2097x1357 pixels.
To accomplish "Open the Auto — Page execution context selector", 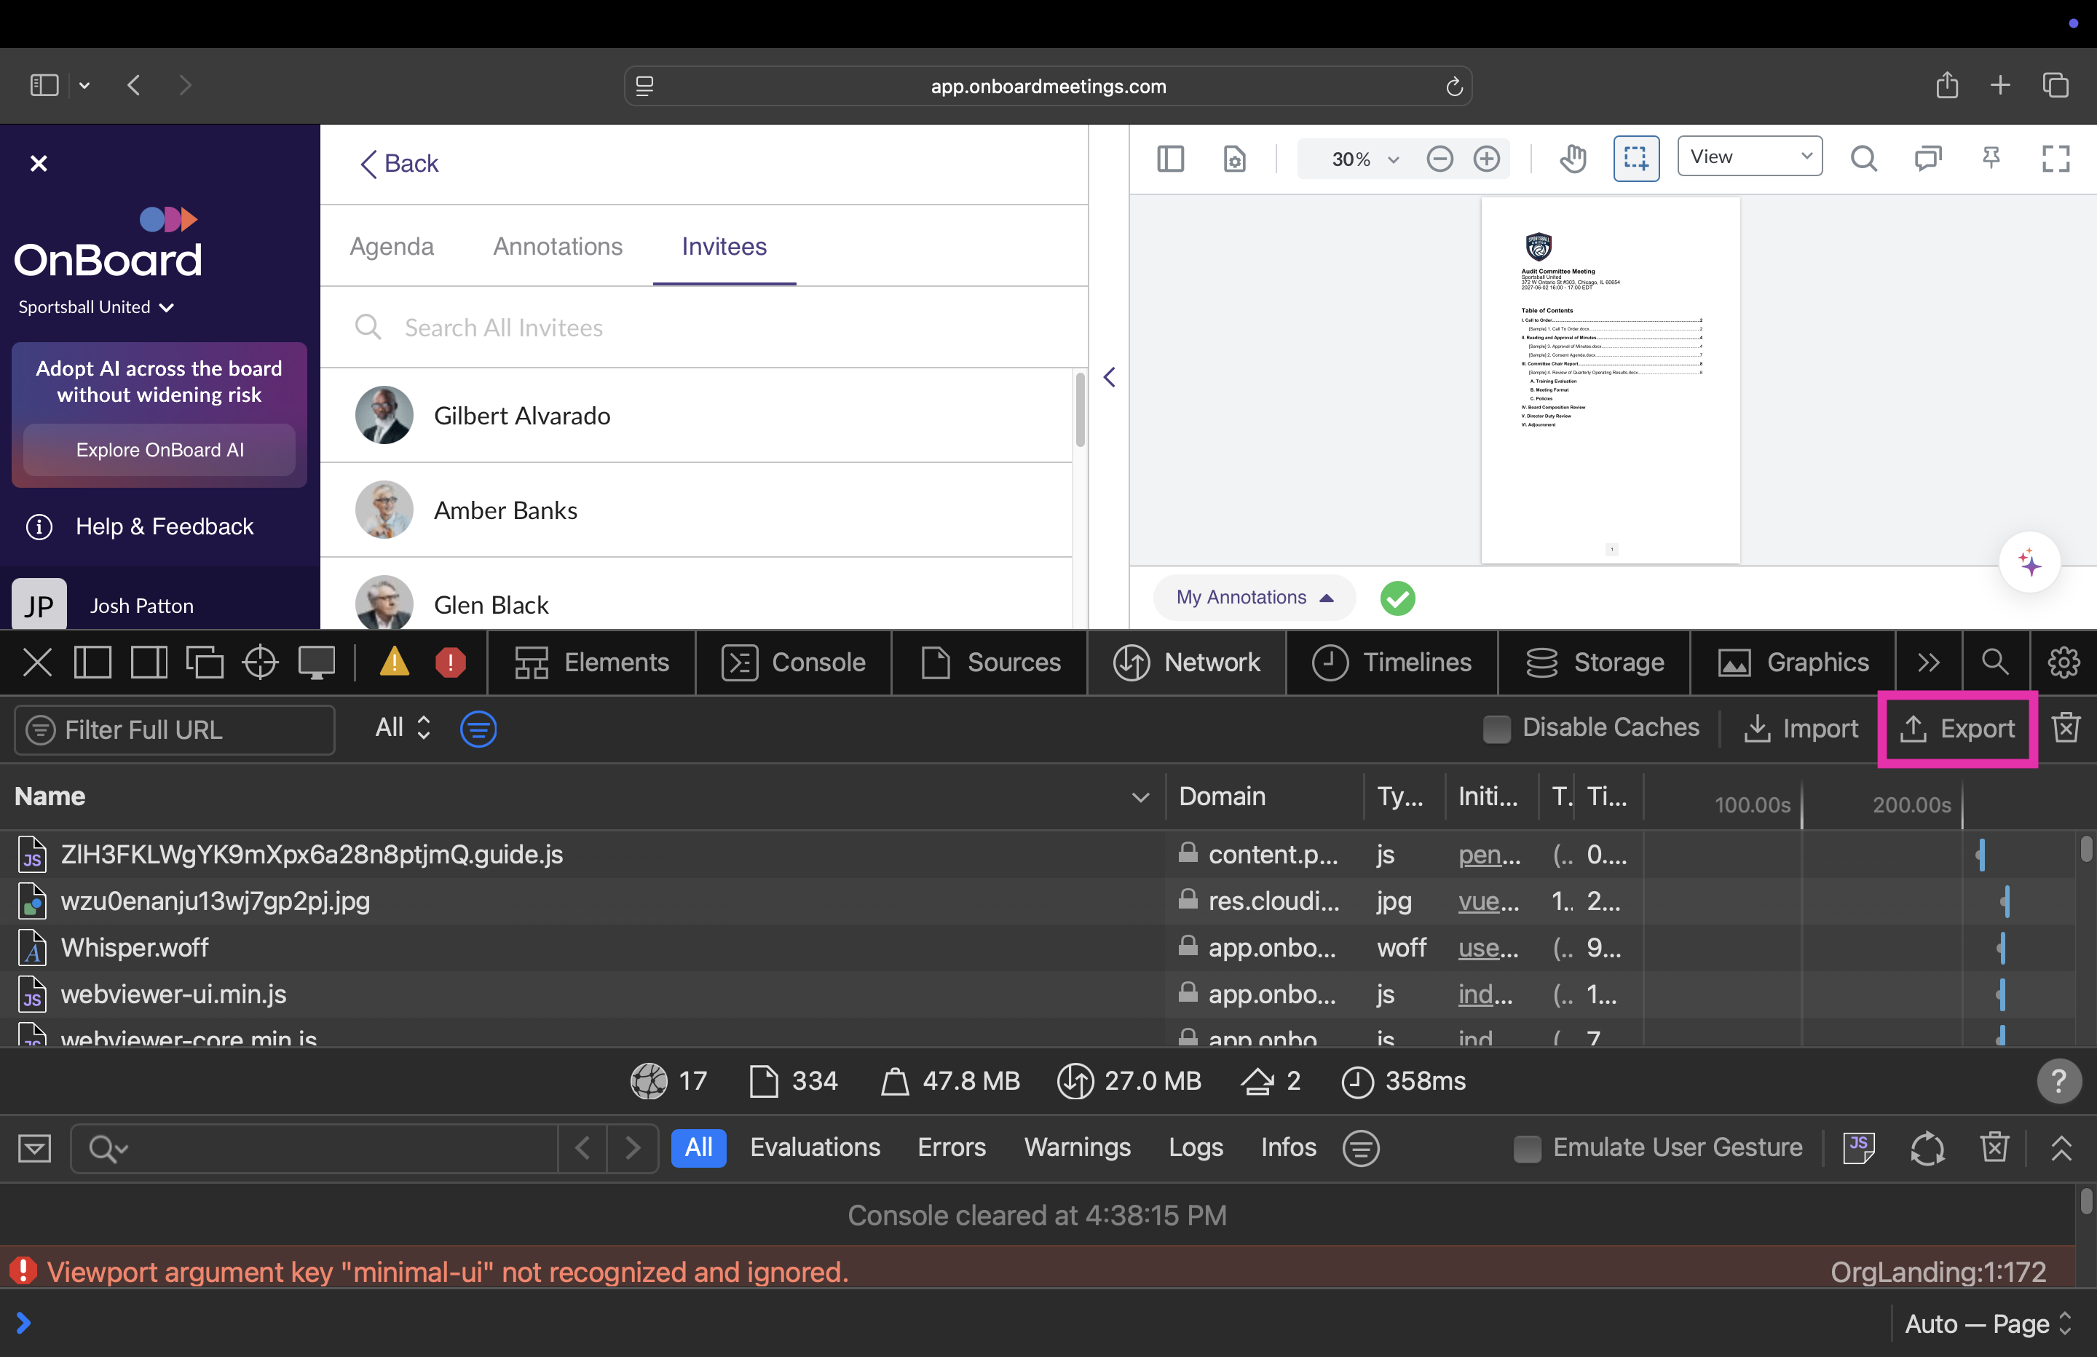I will tap(1988, 1324).
